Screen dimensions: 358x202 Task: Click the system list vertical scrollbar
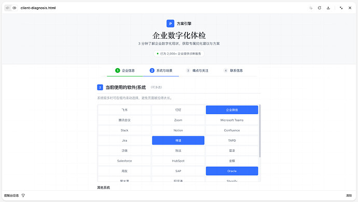click(260, 131)
